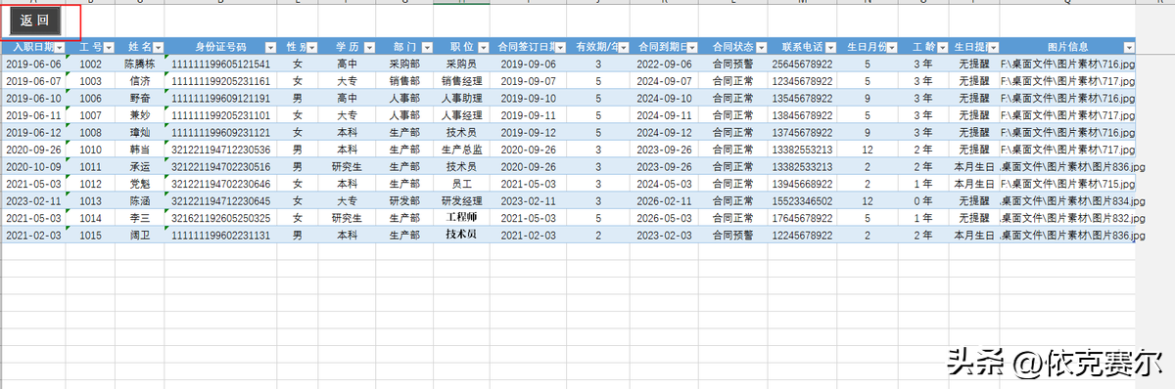Click the 研发经理 position cell
The height and width of the screenshot is (389, 1175).
click(x=462, y=200)
